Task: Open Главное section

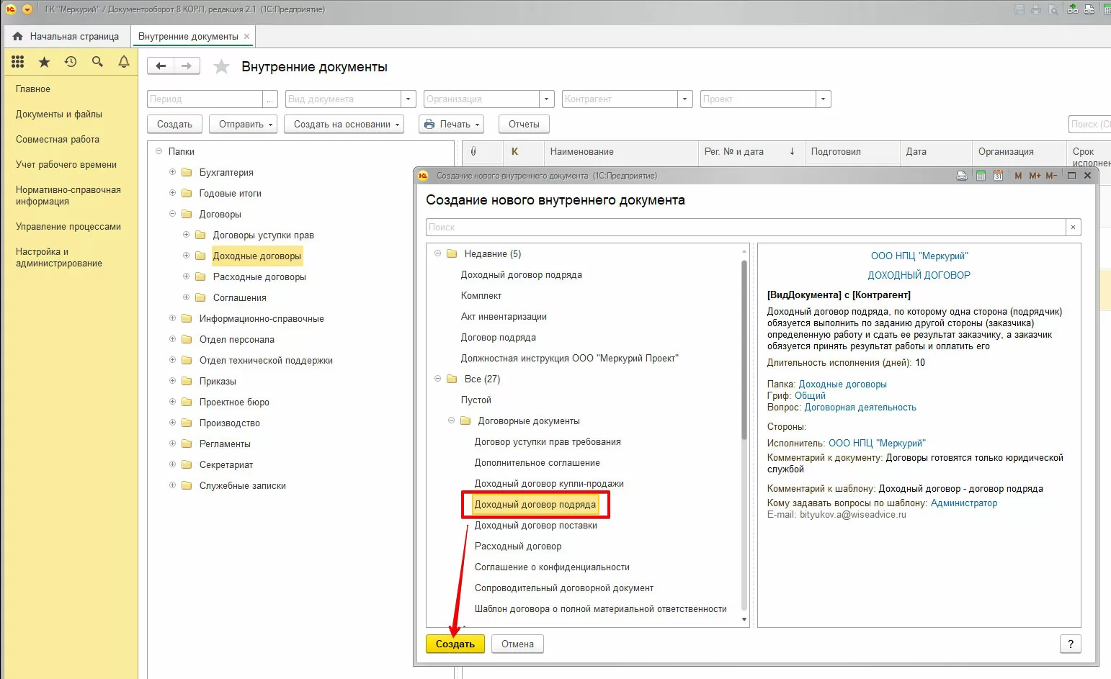Action: pos(33,89)
